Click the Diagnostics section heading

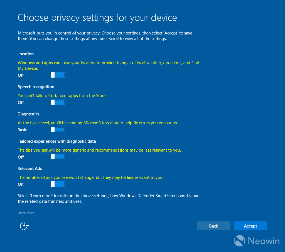(28, 114)
